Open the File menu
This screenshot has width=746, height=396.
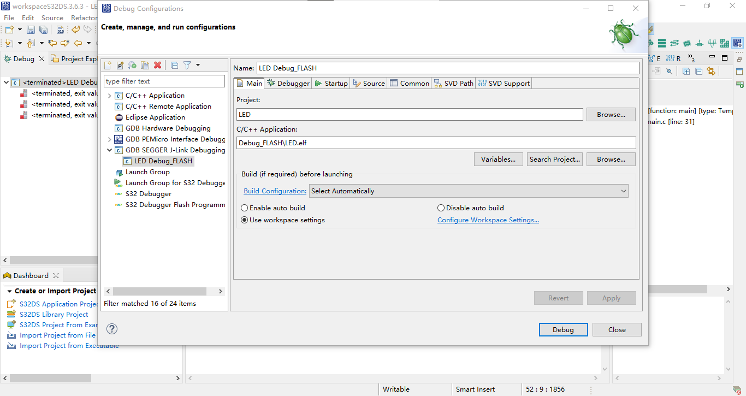click(9, 18)
